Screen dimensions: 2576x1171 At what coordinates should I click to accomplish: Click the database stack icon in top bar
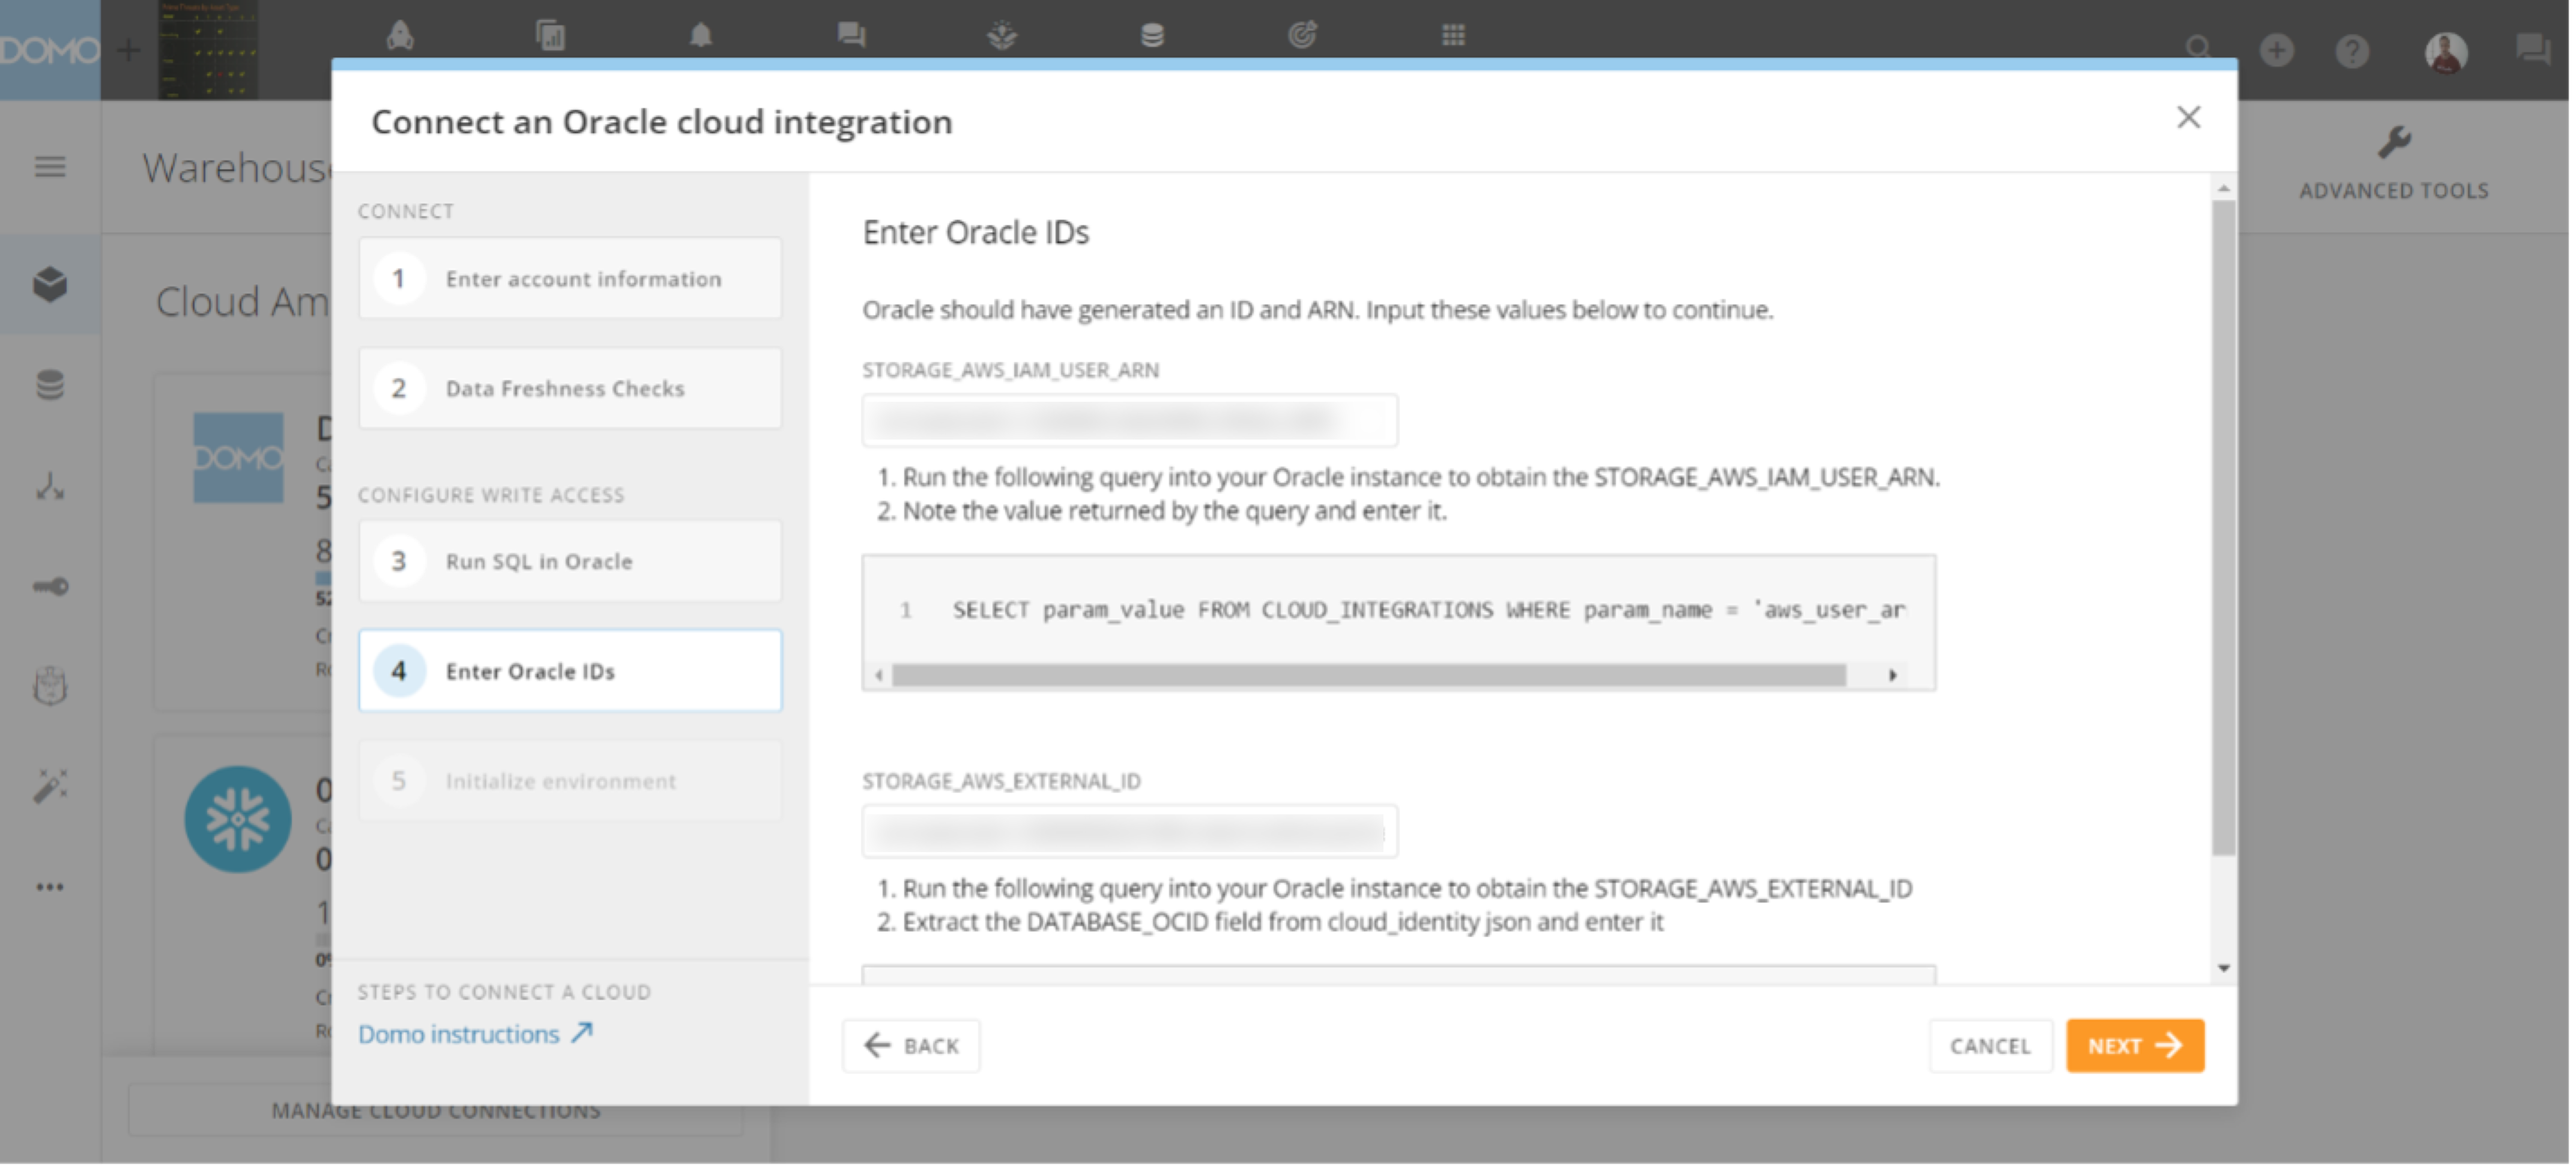[x=1152, y=36]
